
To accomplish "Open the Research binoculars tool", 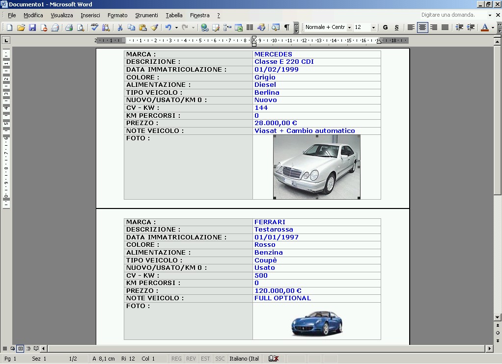I will (x=106, y=27).
